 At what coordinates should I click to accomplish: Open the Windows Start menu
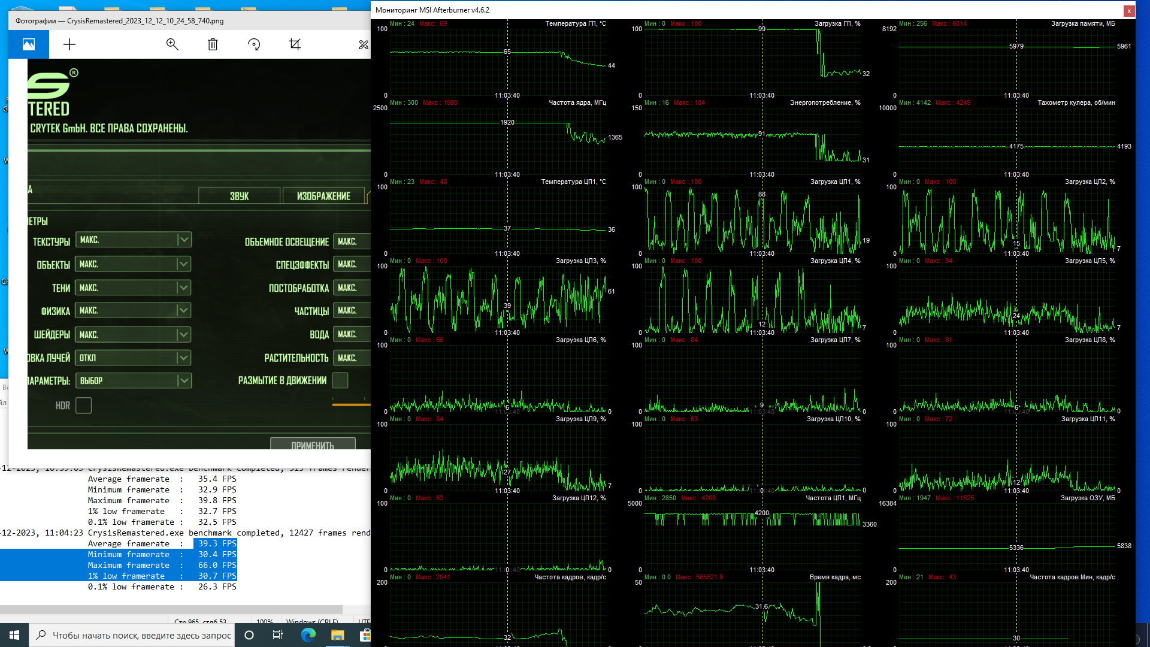[x=14, y=635]
